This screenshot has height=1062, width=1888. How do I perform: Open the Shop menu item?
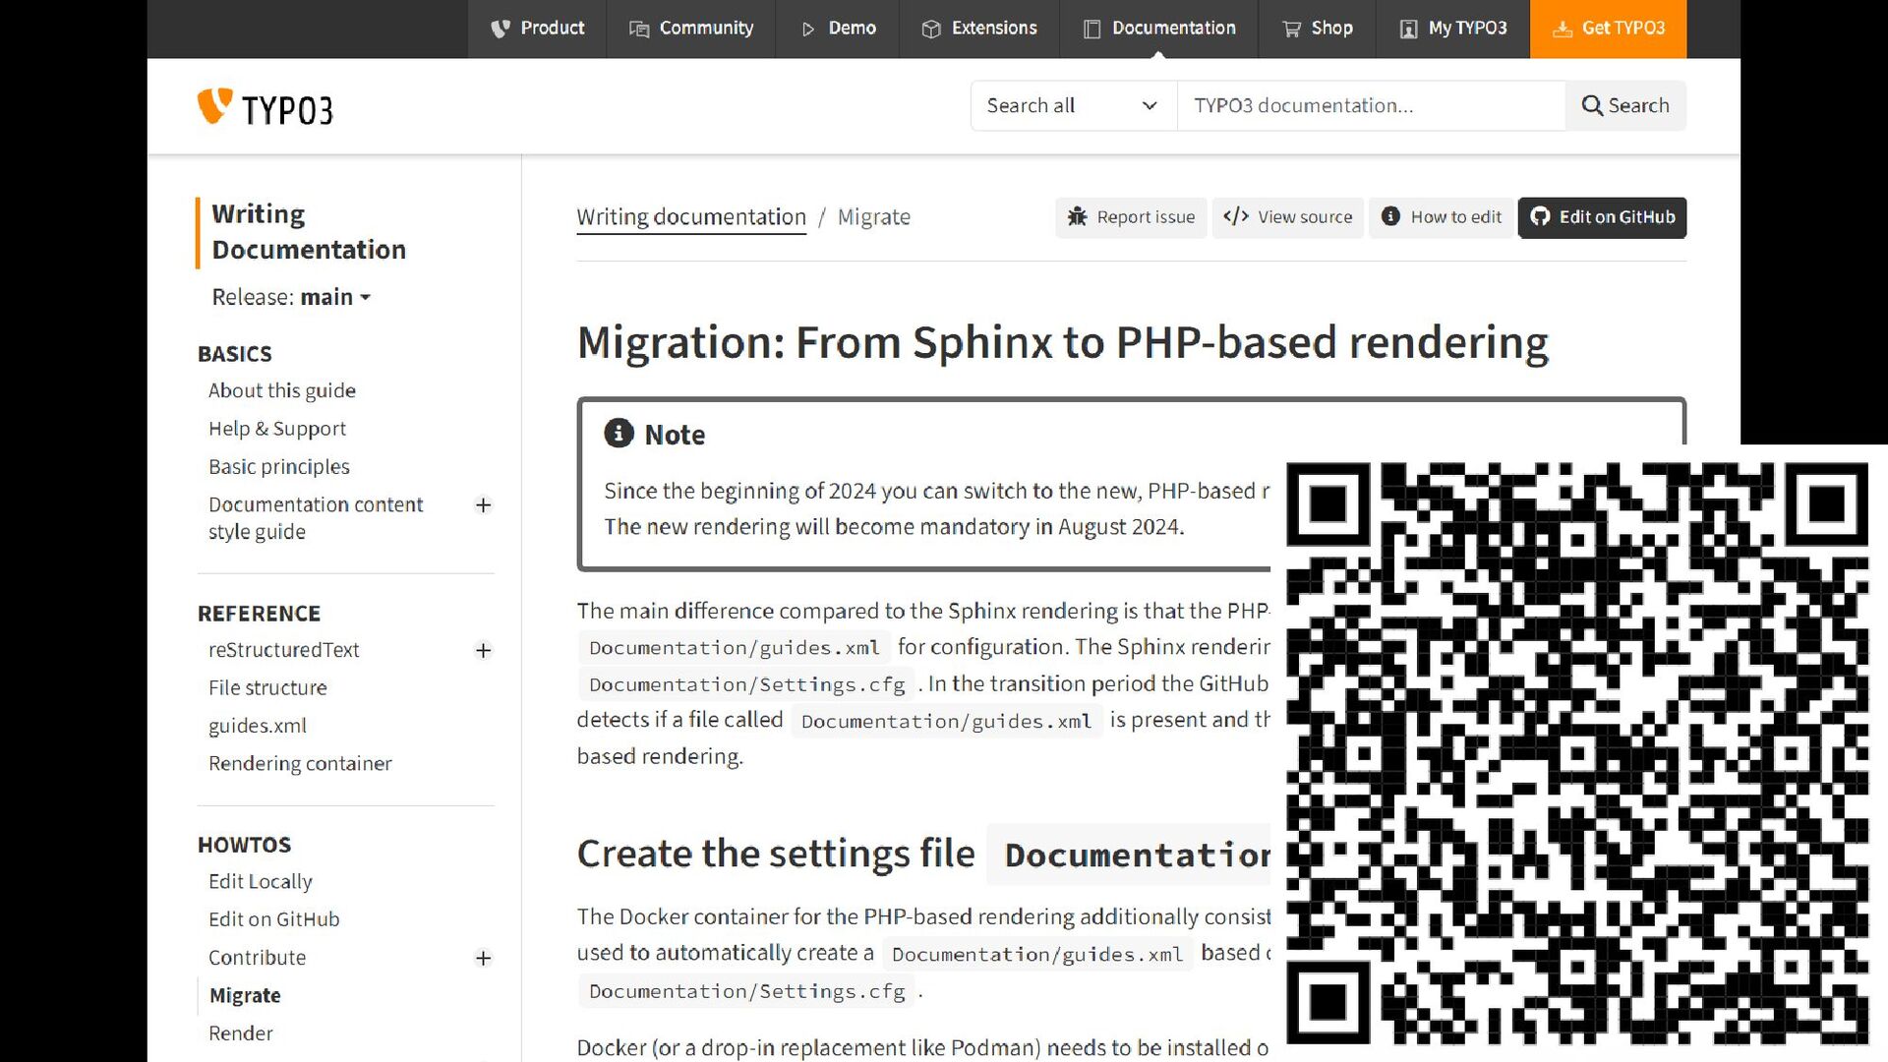coord(1318,29)
